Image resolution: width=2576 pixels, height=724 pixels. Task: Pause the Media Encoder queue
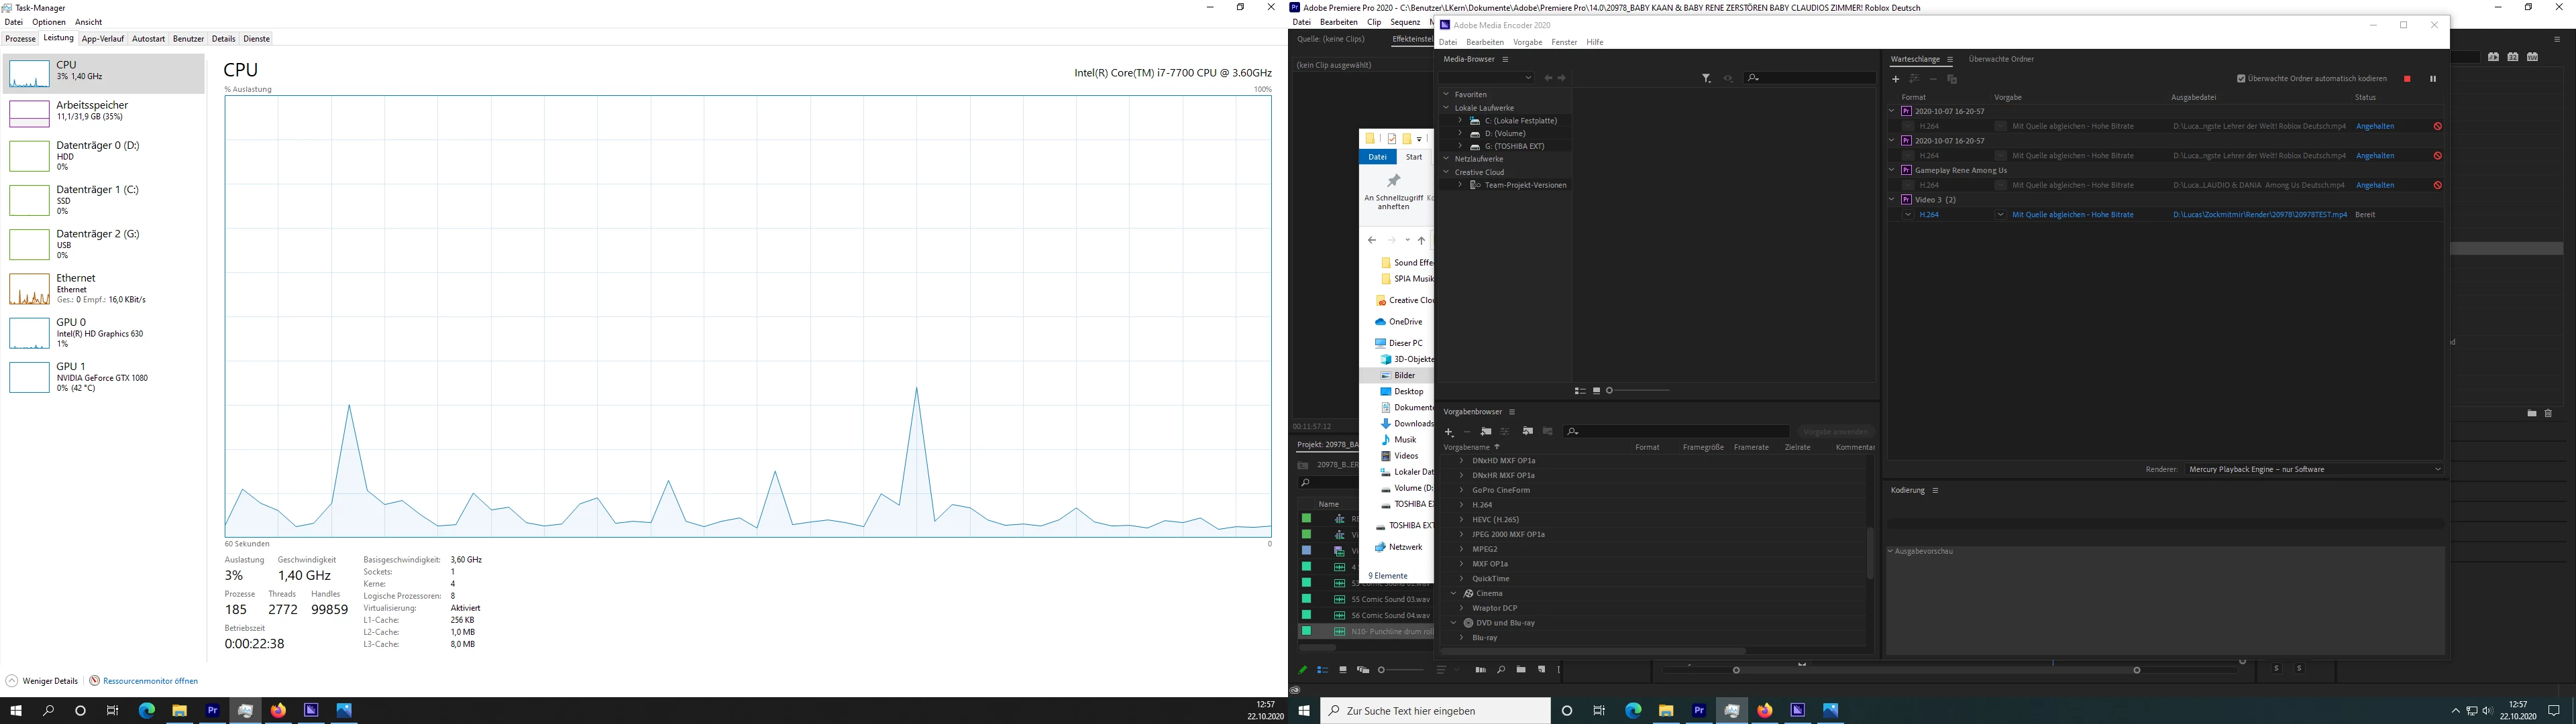point(2433,79)
